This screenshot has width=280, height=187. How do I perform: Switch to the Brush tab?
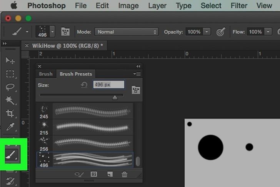pos(46,74)
